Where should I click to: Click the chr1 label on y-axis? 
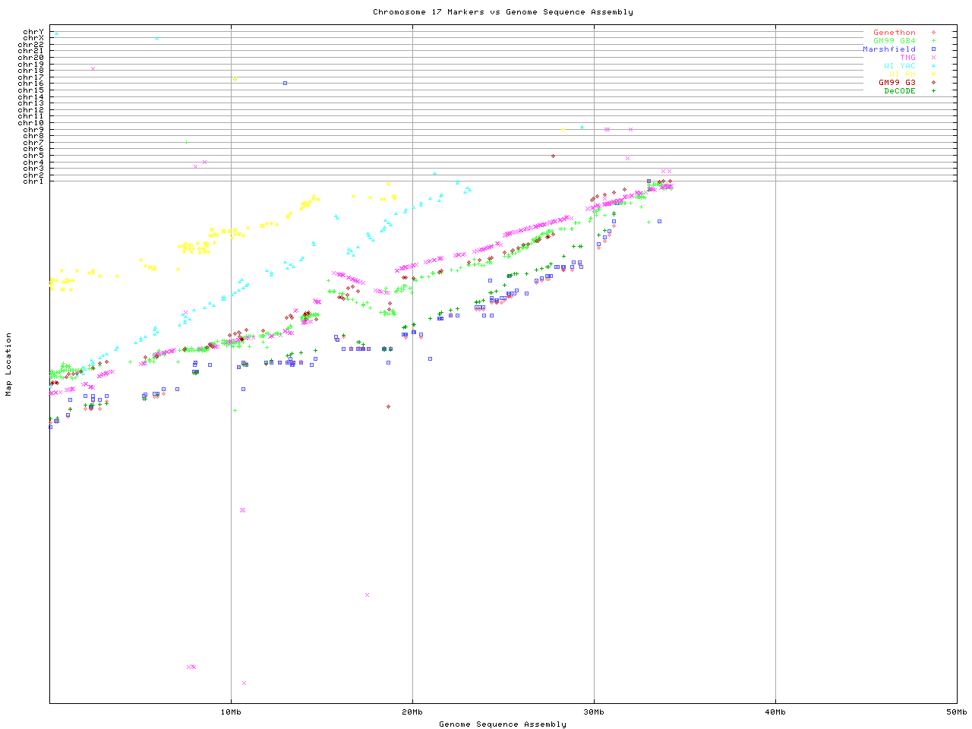click(x=33, y=181)
